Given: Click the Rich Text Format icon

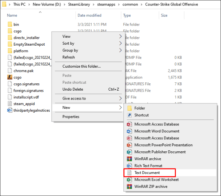Looking at the screenshot, I should point(129,166).
